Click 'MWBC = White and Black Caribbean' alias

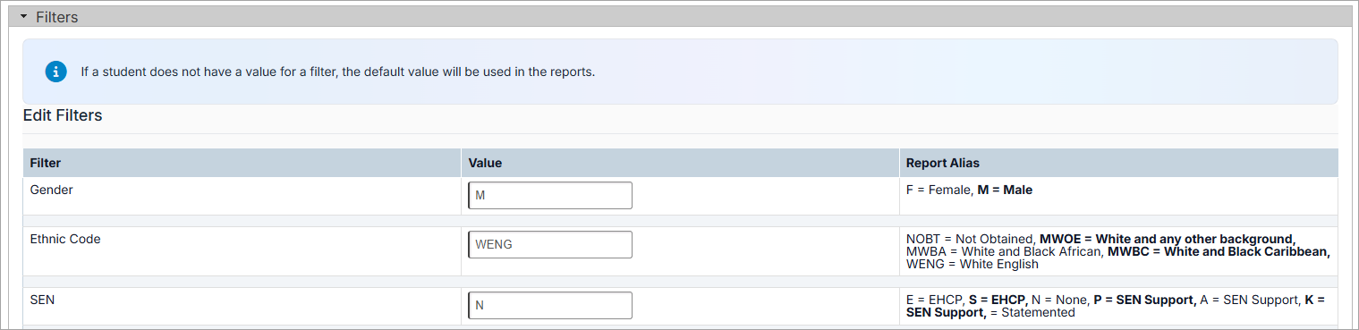click(x=1219, y=251)
